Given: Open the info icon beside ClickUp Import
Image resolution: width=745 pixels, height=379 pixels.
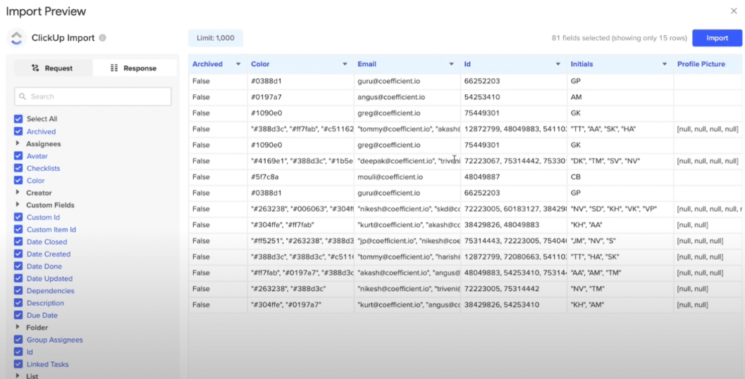Looking at the screenshot, I should pyautogui.click(x=102, y=38).
